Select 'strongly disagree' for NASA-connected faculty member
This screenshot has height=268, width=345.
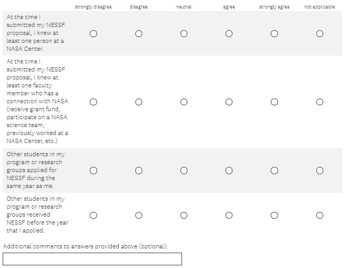[93, 102]
